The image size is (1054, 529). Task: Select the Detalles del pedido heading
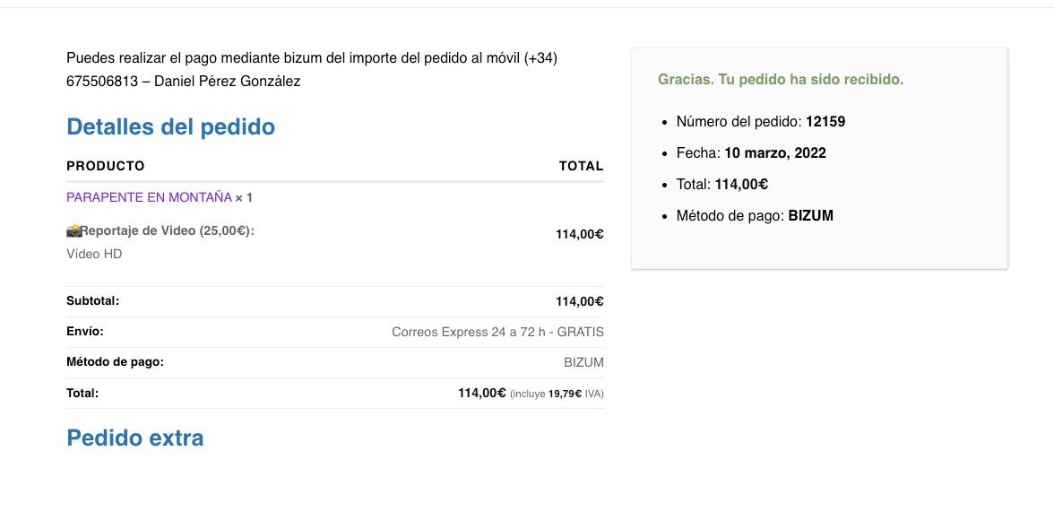[x=170, y=127]
